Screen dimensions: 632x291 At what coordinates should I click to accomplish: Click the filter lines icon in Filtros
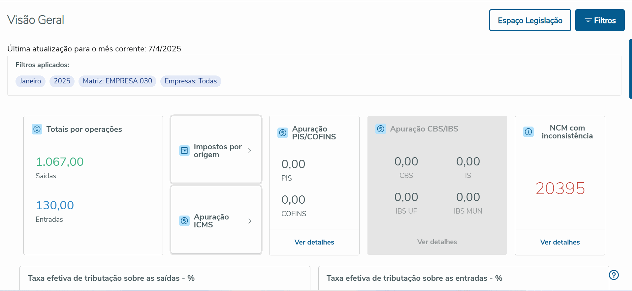click(x=588, y=20)
